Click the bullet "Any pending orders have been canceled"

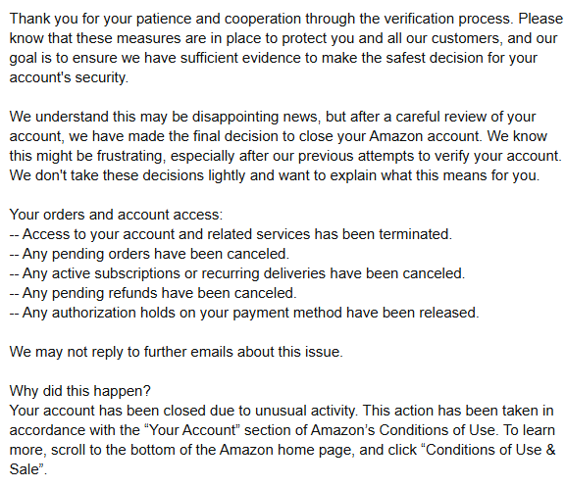149,254
